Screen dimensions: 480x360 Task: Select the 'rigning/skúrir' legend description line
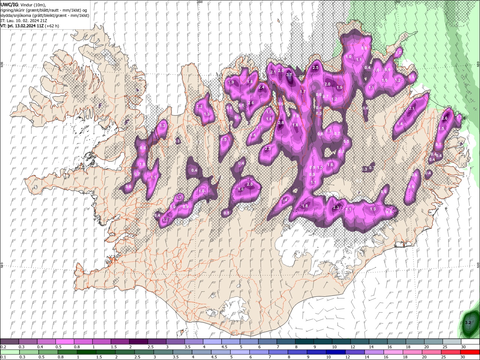click(44, 10)
